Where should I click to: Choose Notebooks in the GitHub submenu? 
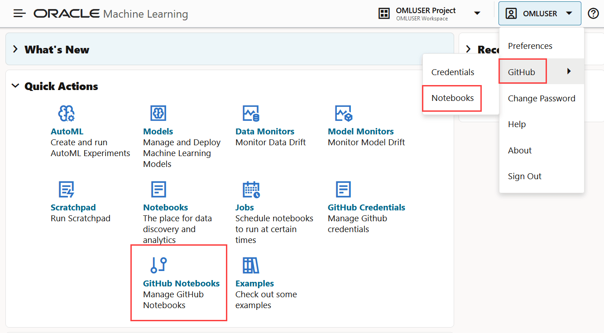pyautogui.click(x=452, y=98)
